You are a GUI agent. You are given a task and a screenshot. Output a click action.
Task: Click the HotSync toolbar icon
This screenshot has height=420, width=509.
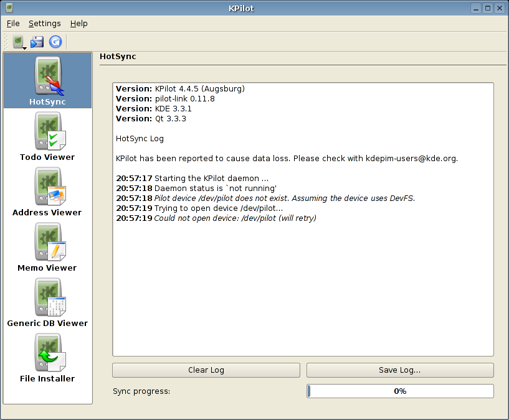click(18, 42)
